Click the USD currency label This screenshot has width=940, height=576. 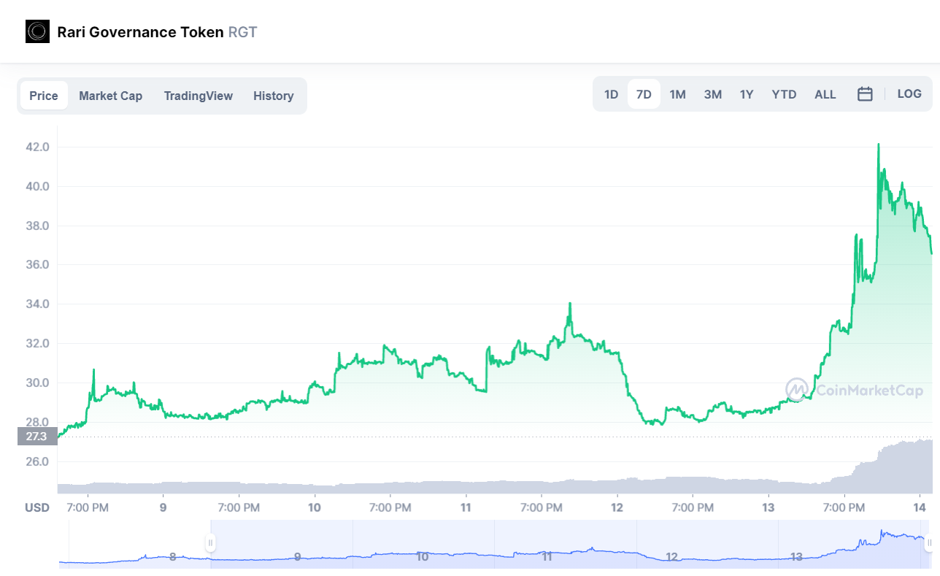[37, 507]
